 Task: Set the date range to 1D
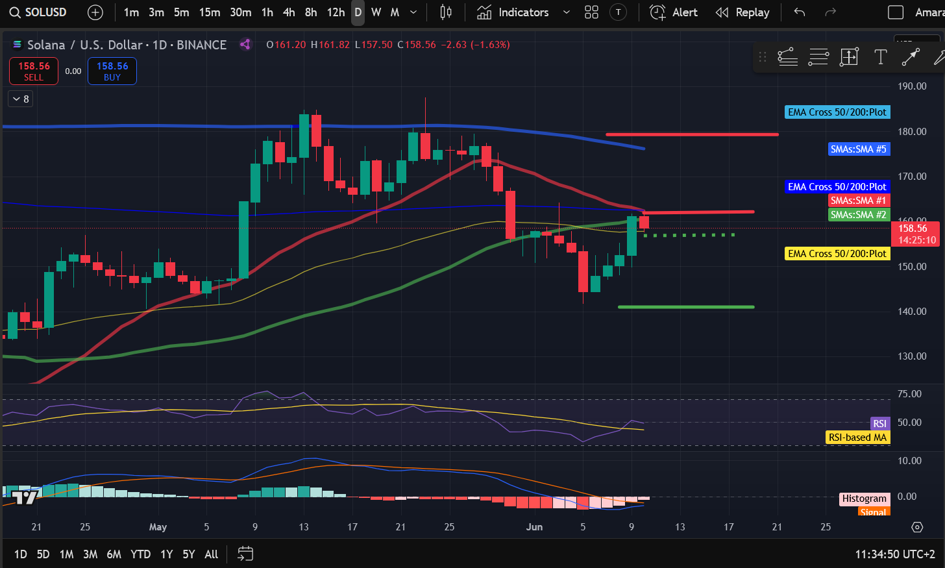coord(21,554)
